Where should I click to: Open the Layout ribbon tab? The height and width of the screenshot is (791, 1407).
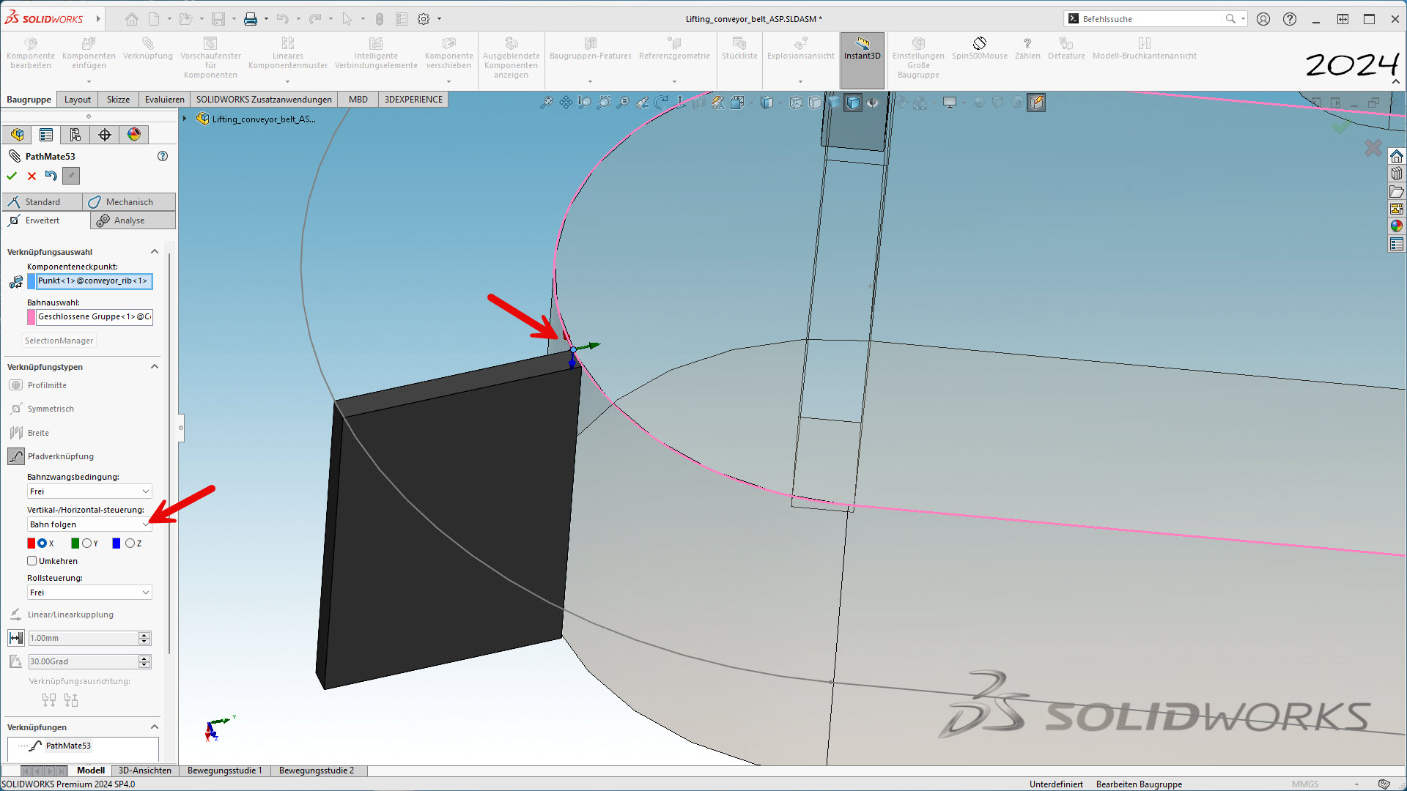click(78, 100)
